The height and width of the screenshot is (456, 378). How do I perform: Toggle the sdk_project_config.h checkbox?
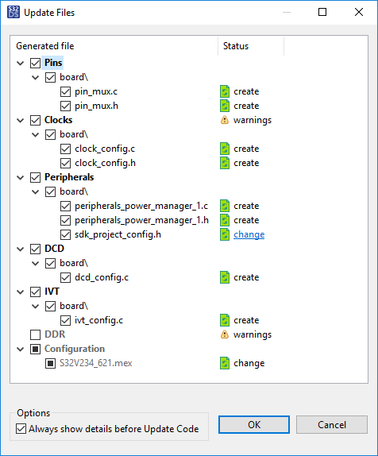65,234
